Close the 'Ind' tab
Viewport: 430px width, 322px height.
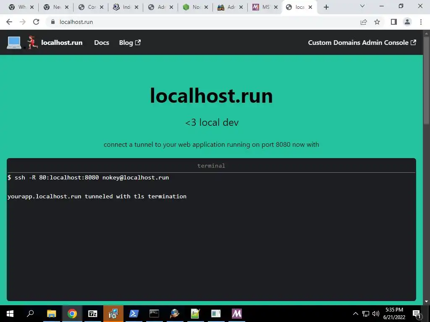(x=136, y=7)
